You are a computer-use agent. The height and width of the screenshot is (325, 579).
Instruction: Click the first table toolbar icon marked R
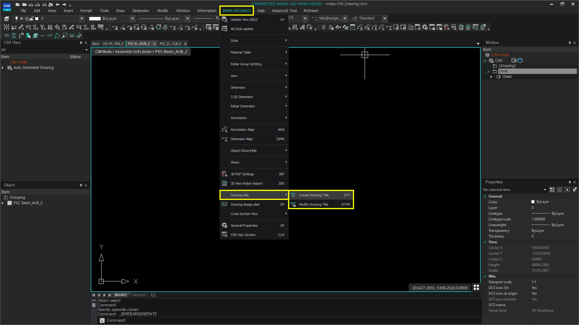pyautogui.click(x=208, y=27)
